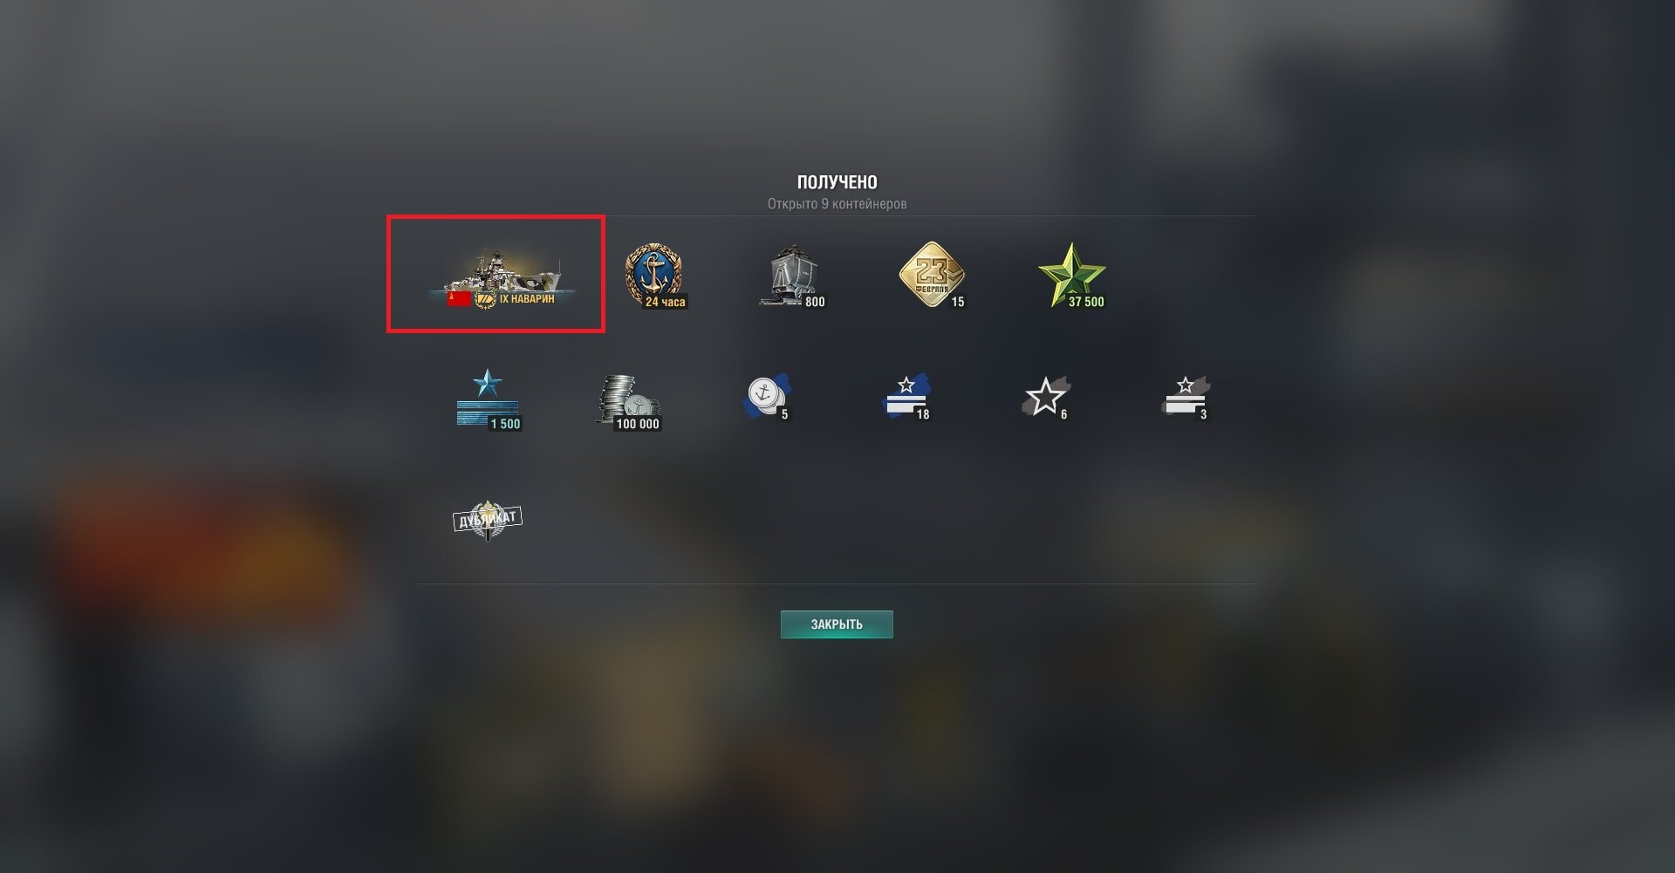Click the 24 часа premium anchor badge
The width and height of the screenshot is (1675, 873).
[654, 276]
